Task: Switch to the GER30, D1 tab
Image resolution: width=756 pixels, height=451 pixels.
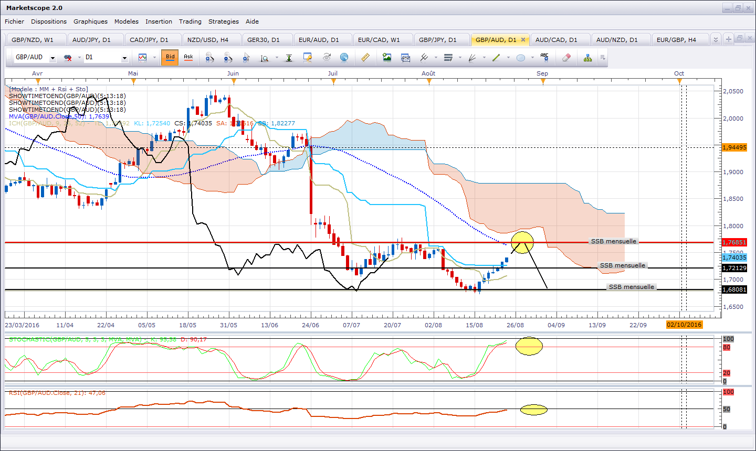Action: (x=267, y=40)
